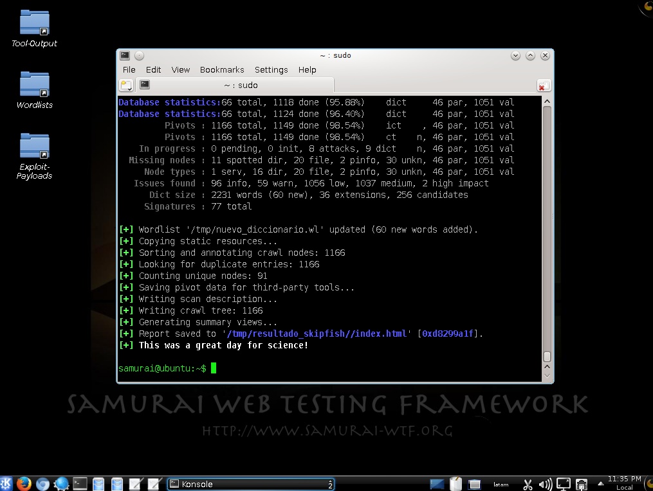
Task: Click the terminal icon in the Konsole title bar
Action: tap(125, 55)
